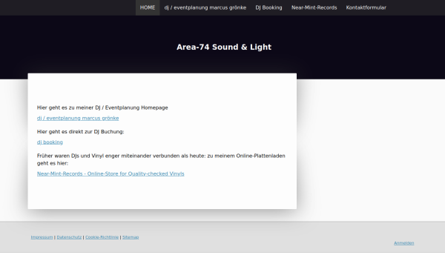Image resolution: width=445 pixels, height=278 pixels.
Task: Click the Anmelden login link
Action: 404,243
